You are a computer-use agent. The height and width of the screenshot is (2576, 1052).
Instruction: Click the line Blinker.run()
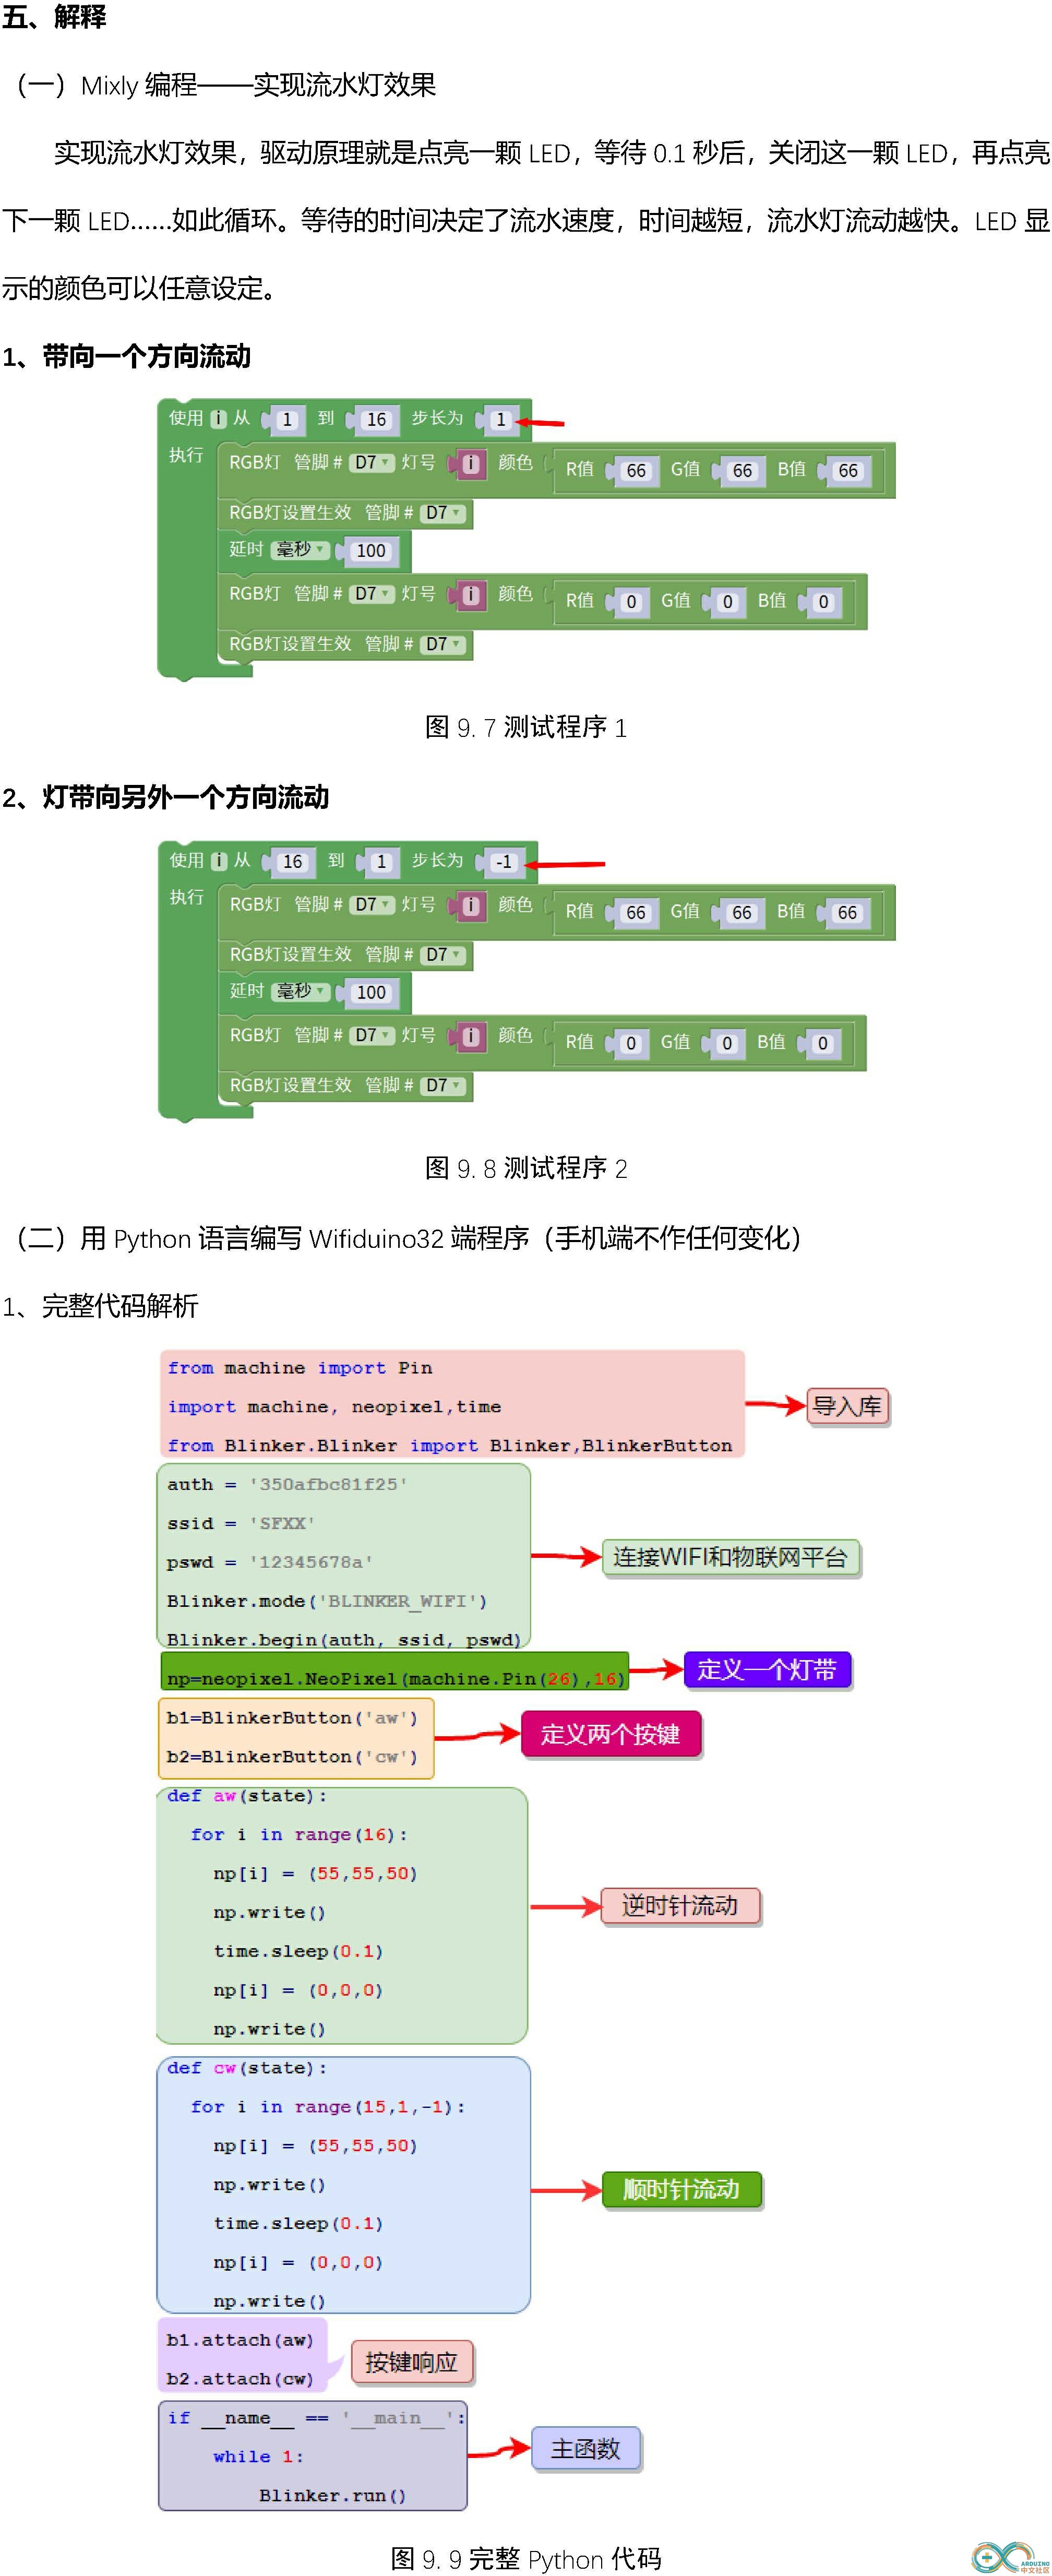pos(333,2496)
